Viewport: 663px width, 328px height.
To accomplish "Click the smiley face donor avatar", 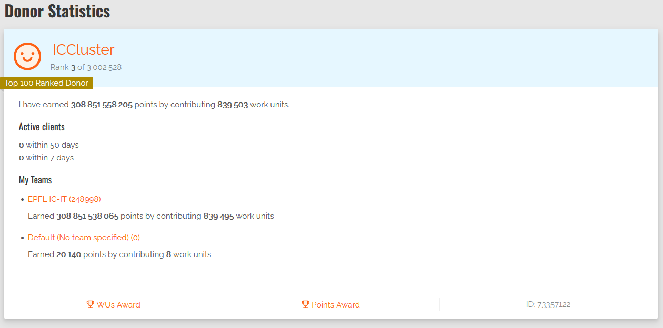I will (27, 56).
